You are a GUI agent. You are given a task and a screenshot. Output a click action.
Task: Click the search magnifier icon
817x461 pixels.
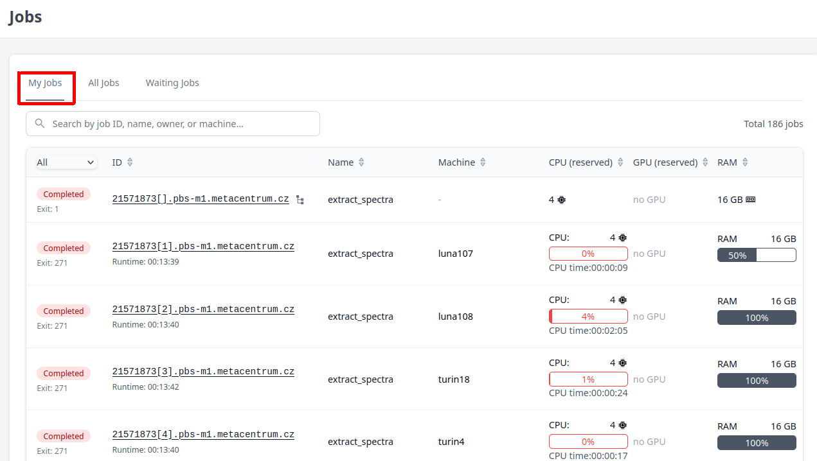(x=40, y=123)
